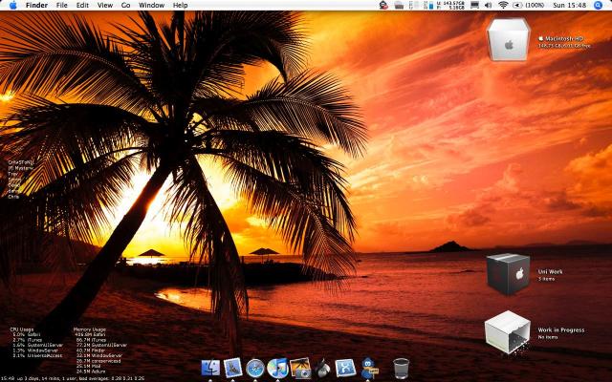Open the Help menu

(181, 5)
